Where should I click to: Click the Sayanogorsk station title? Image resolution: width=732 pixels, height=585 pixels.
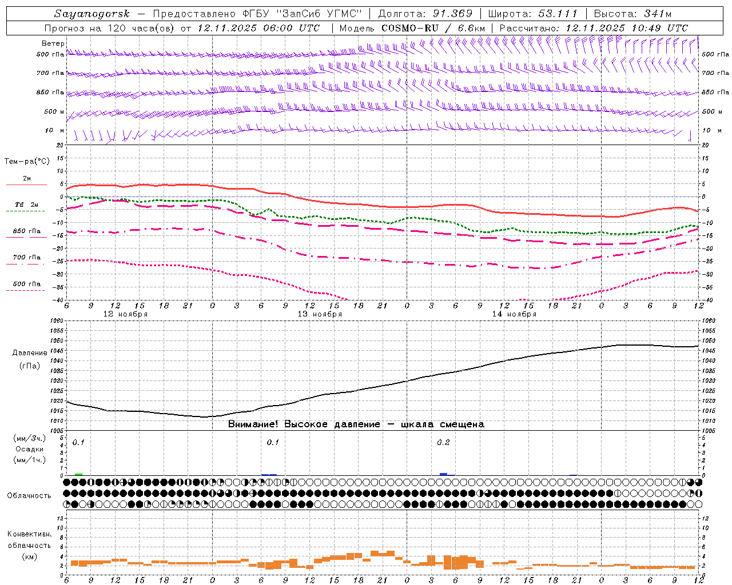[x=91, y=14]
